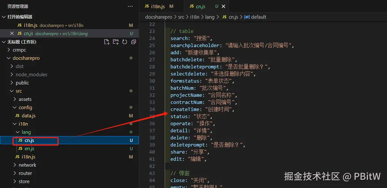Screen dimensions: 387x188
Task: Click the i18n breadcrumb segment
Action: coord(195,17)
